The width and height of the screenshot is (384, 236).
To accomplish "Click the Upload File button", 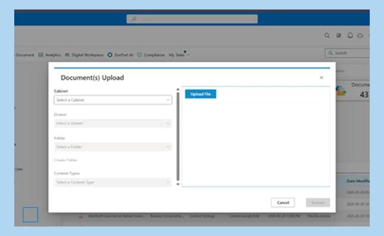I will click(x=200, y=94).
